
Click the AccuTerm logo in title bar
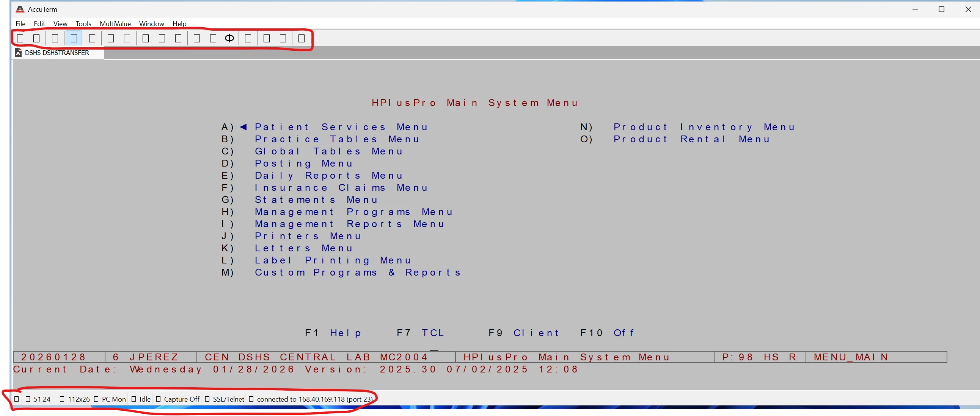pos(20,9)
